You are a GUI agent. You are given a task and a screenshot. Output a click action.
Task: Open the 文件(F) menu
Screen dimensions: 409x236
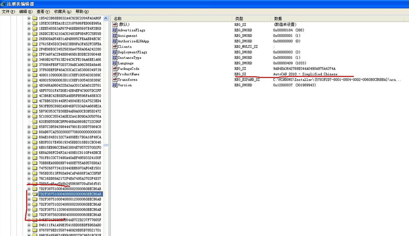pyautogui.click(x=8, y=11)
